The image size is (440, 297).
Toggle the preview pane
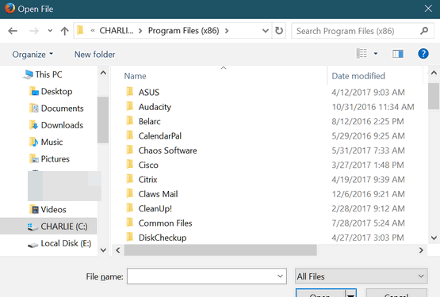(x=398, y=54)
